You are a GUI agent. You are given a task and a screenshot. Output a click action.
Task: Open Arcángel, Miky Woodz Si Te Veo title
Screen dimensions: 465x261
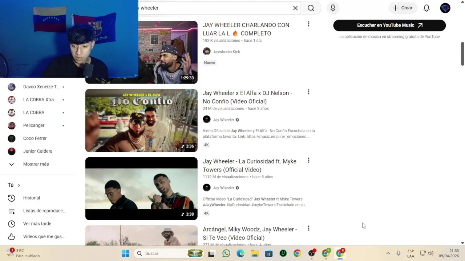(x=250, y=233)
